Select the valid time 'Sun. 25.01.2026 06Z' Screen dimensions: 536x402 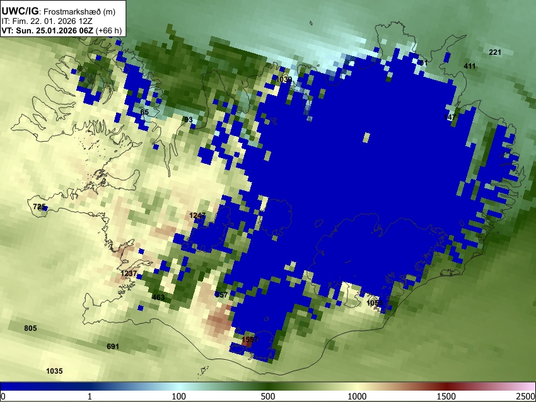tap(54, 30)
